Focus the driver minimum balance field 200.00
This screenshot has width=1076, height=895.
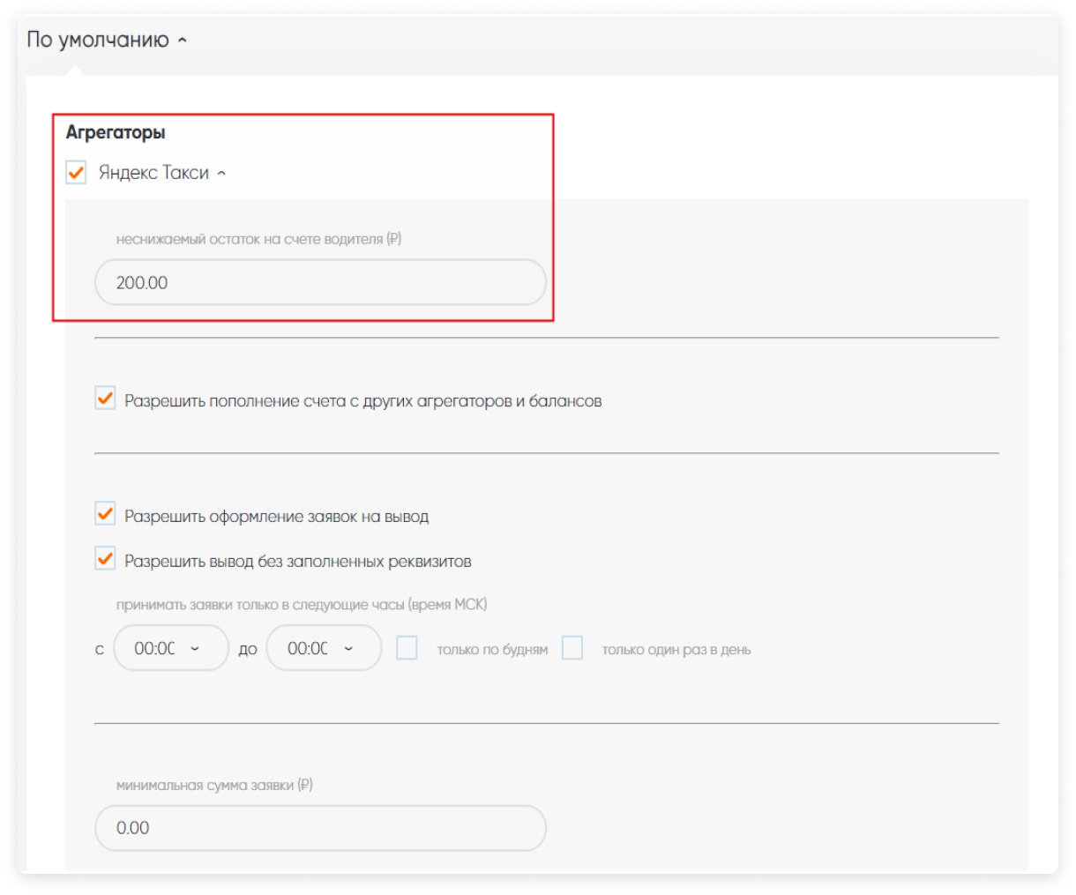[x=320, y=282]
